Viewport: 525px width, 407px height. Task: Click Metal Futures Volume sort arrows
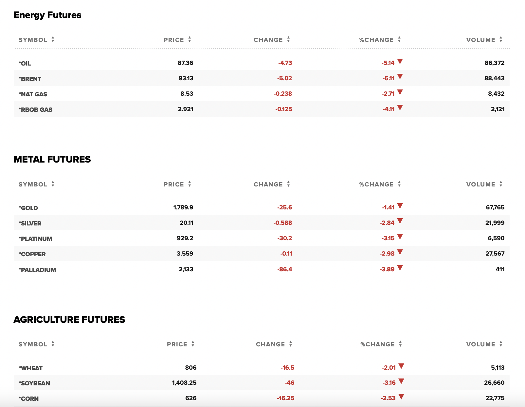click(501, 184)
